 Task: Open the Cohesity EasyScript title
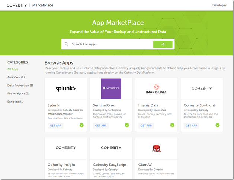pyautogui.click(x=109, y=165)
